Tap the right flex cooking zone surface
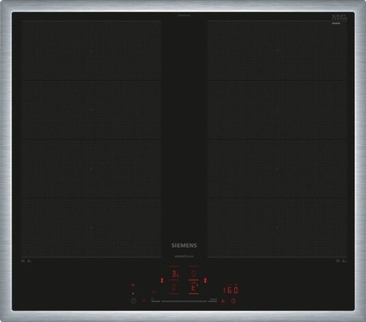Screen dimensions: 366x322 [x=278, y=138]
